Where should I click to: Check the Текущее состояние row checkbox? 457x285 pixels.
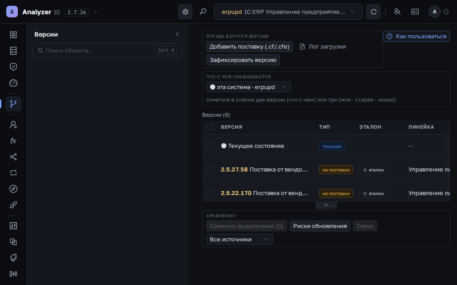(x=210, y=146)
